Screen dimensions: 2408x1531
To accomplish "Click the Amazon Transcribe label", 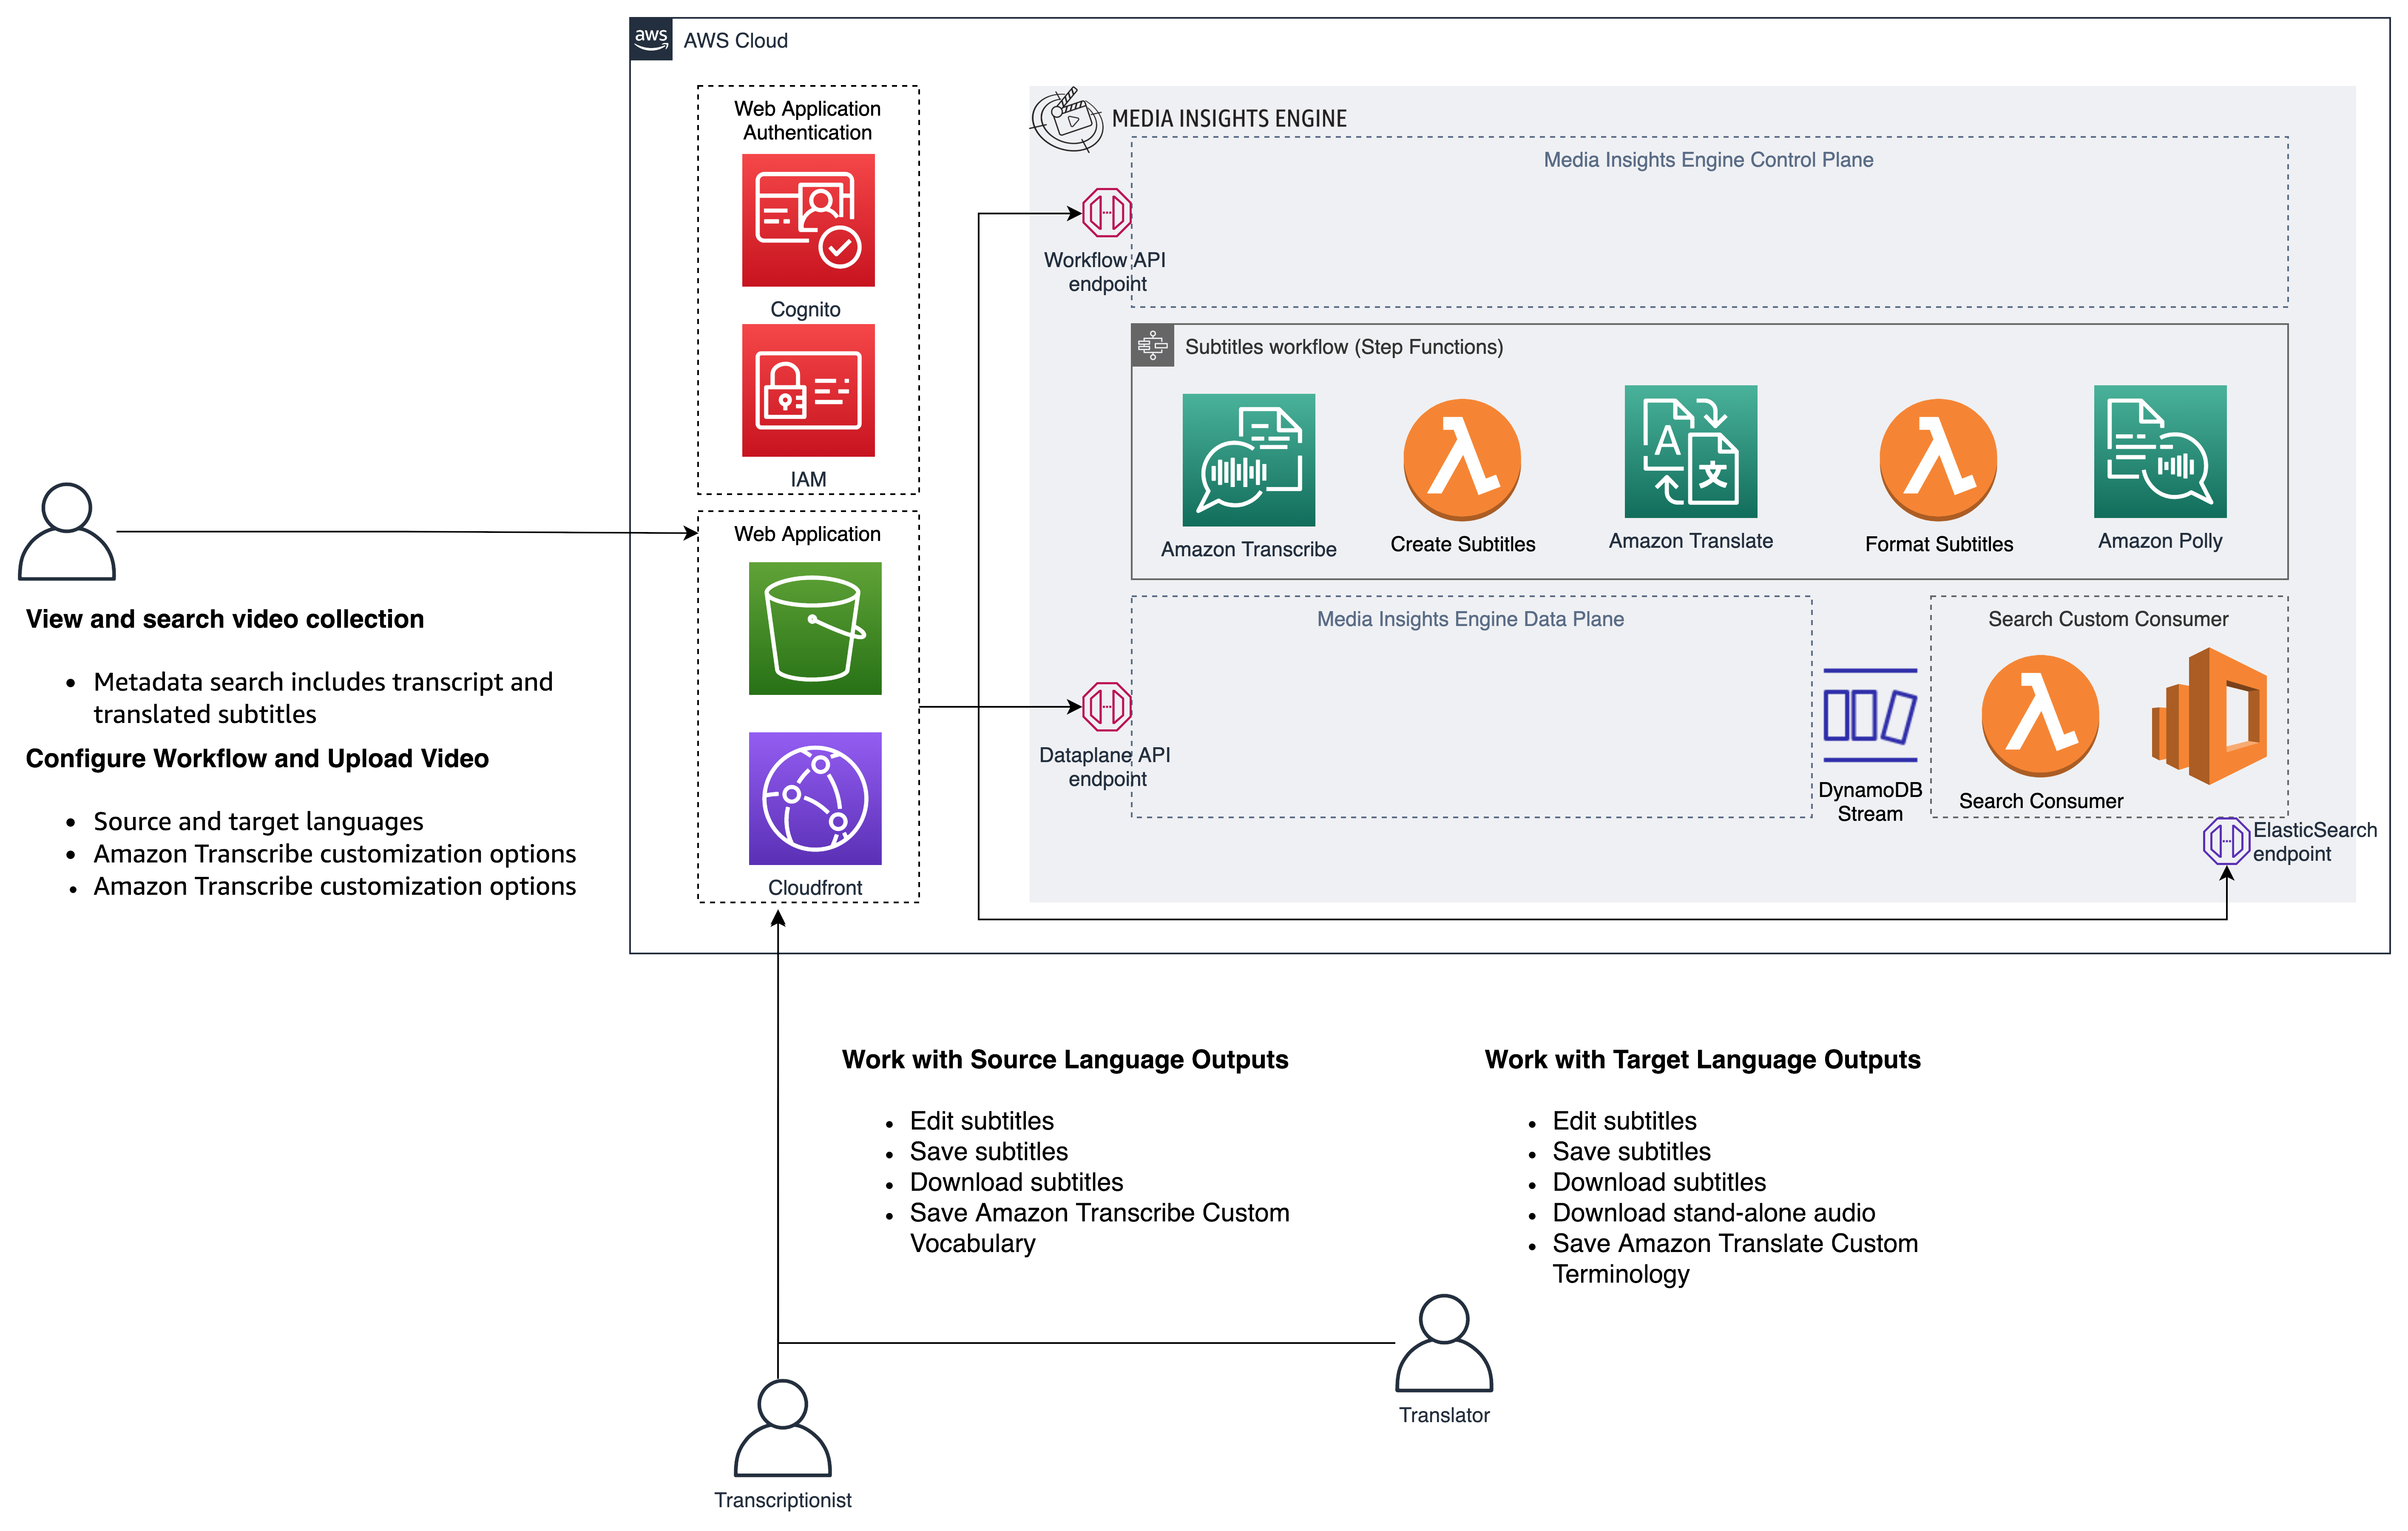I will click(x=1249, y=549).
